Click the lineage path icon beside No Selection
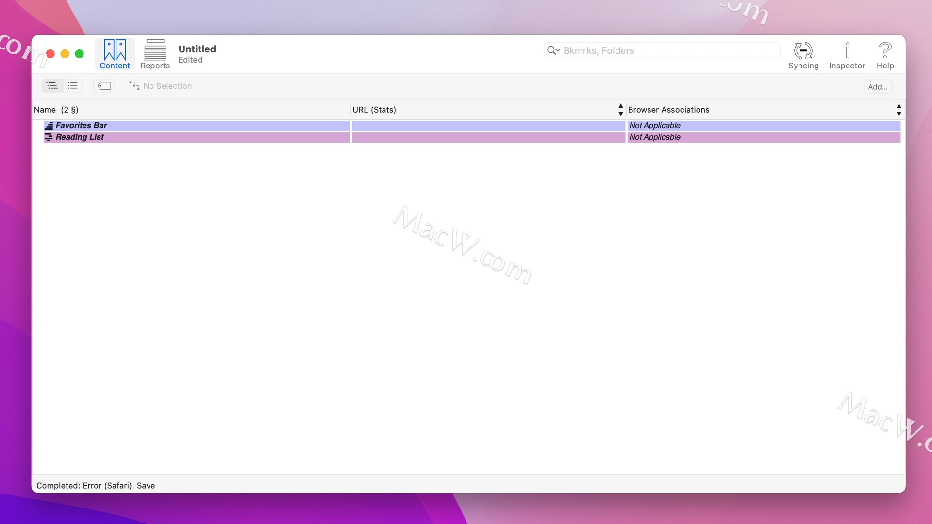Image resolution: width=932 pixels, height=524 pixels. click(x=134, y=86)
